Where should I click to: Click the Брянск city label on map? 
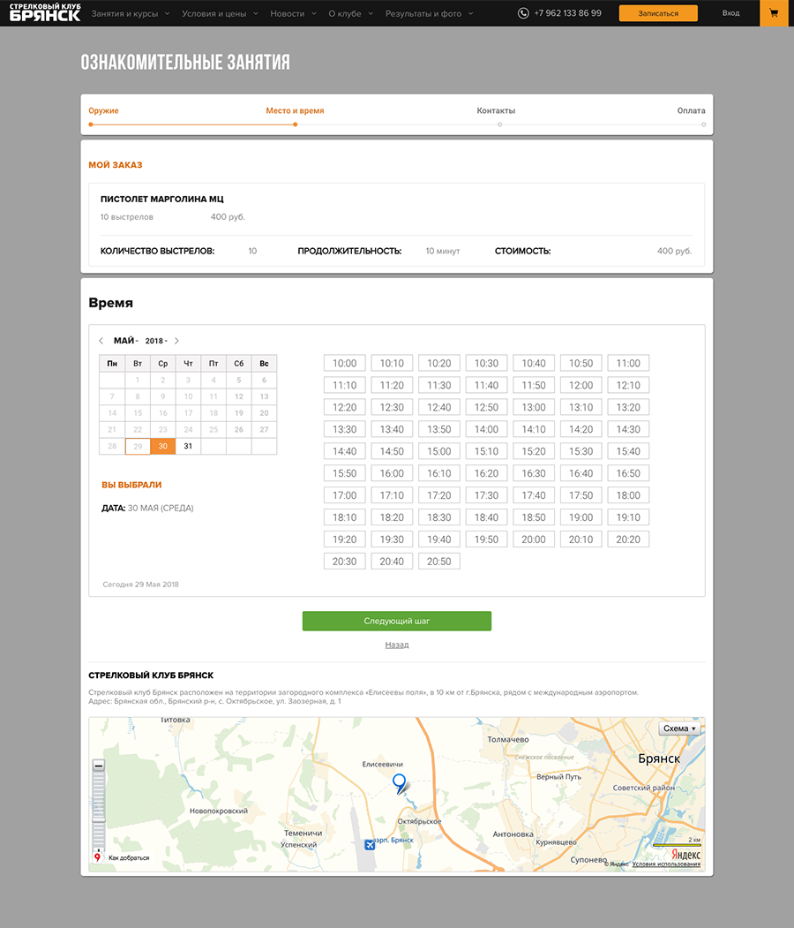click(659, 758)
